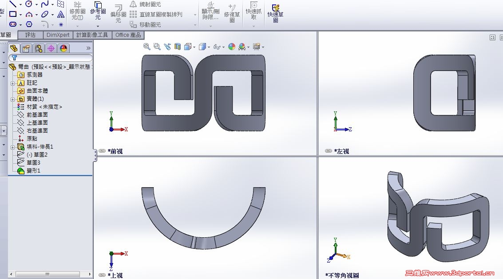Click Zoom to Fit magnifier icon

(x=147, y=47)
